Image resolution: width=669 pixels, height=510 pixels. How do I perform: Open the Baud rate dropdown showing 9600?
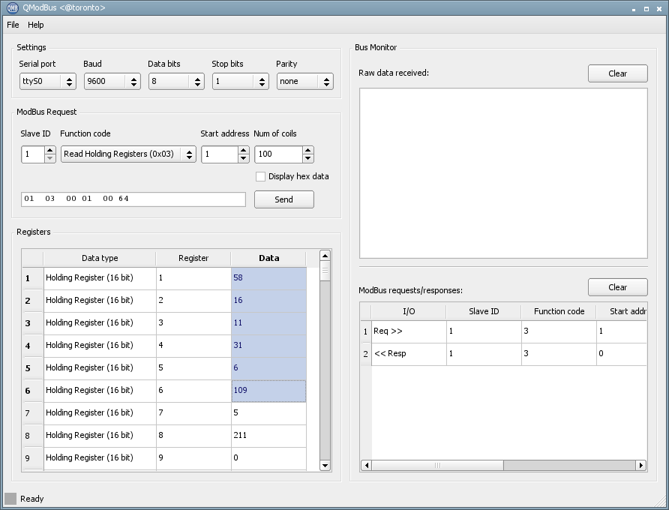click(x=112, y=82)
